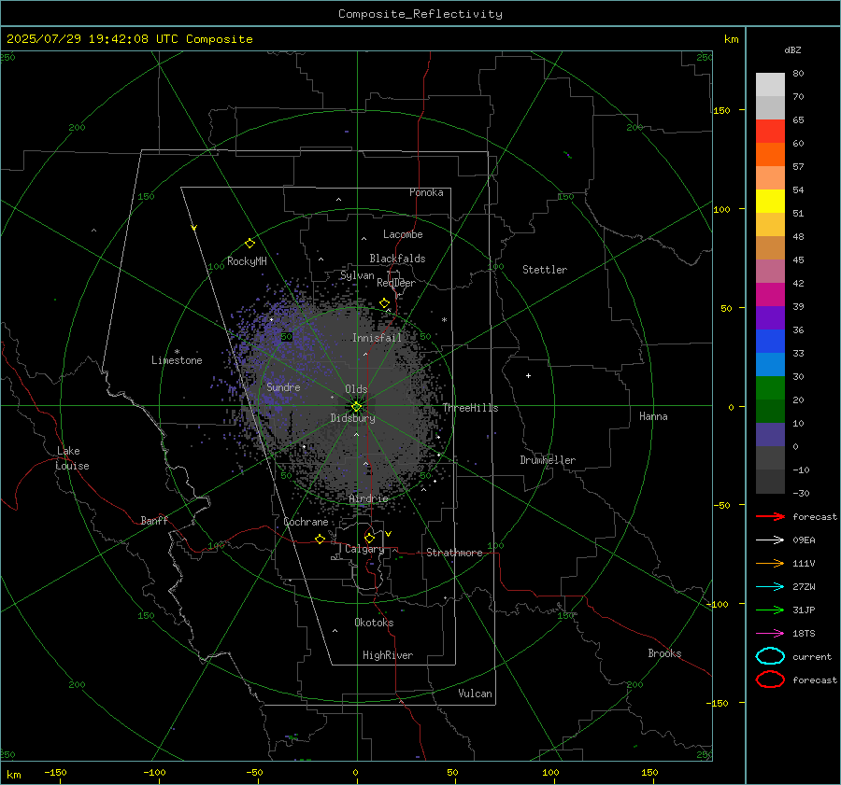Click the purple 36-39 dBZ swatch
This screenshot has width=841, height=785.
[x=770, y=318]
